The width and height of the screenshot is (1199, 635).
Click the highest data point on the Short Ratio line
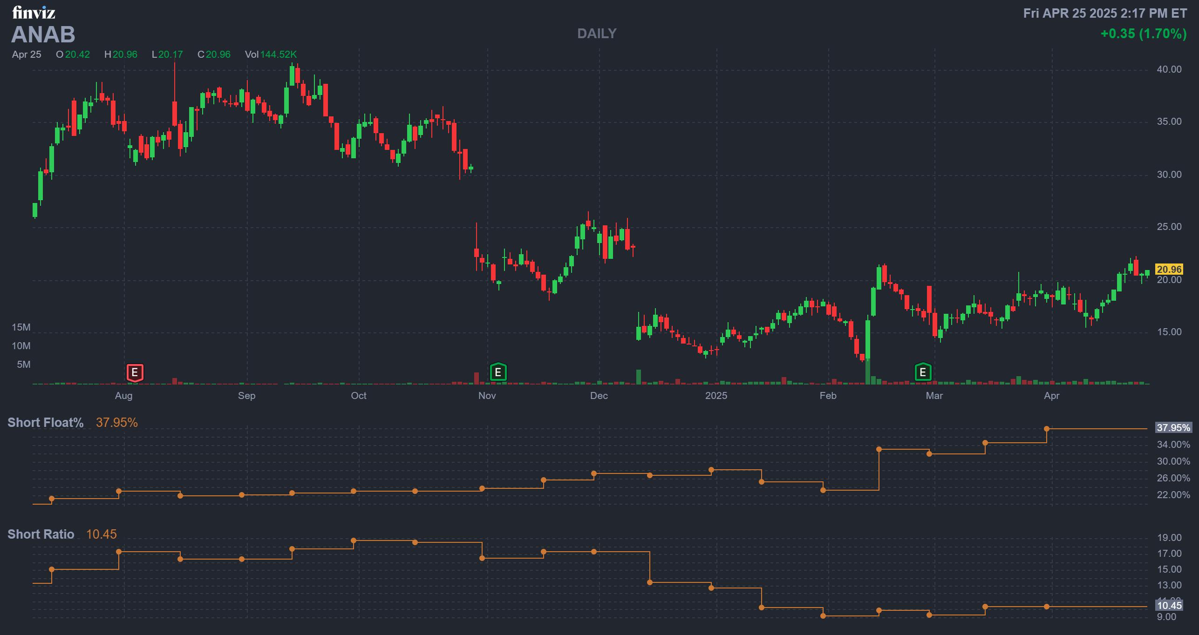click(x=354, y=541)
